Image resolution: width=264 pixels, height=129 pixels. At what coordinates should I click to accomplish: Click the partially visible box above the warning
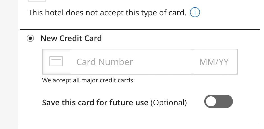coord(37,1)
